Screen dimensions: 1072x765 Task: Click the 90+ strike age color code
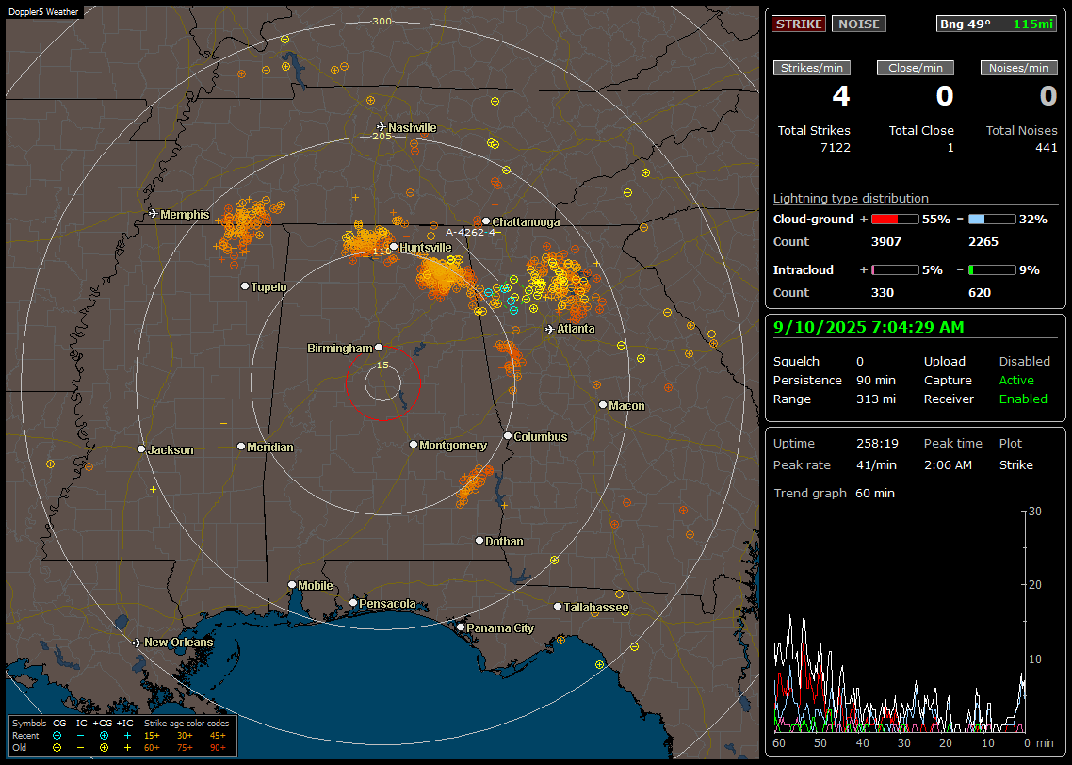coord(218,748)
